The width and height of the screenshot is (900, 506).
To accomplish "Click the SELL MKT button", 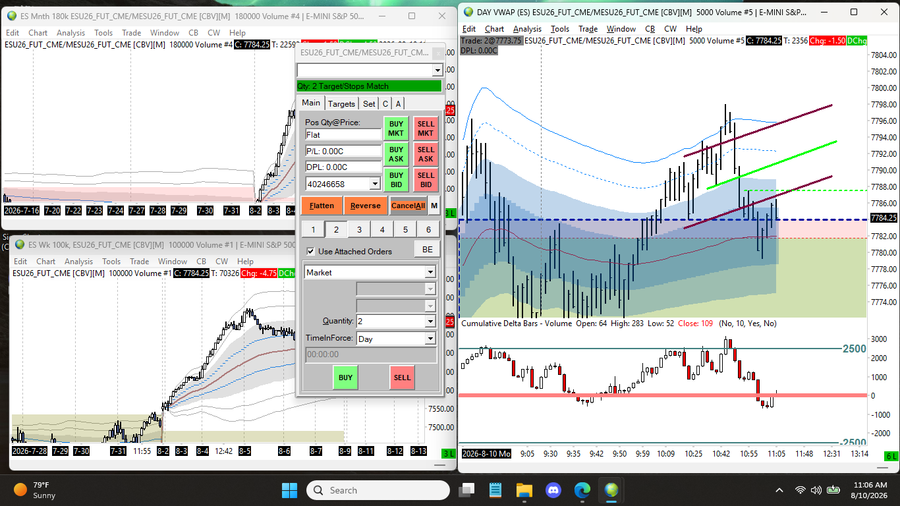I will (426, 128).
